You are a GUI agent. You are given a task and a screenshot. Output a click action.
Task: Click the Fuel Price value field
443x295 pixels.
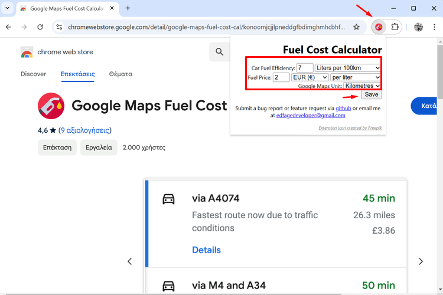(281, 77)
